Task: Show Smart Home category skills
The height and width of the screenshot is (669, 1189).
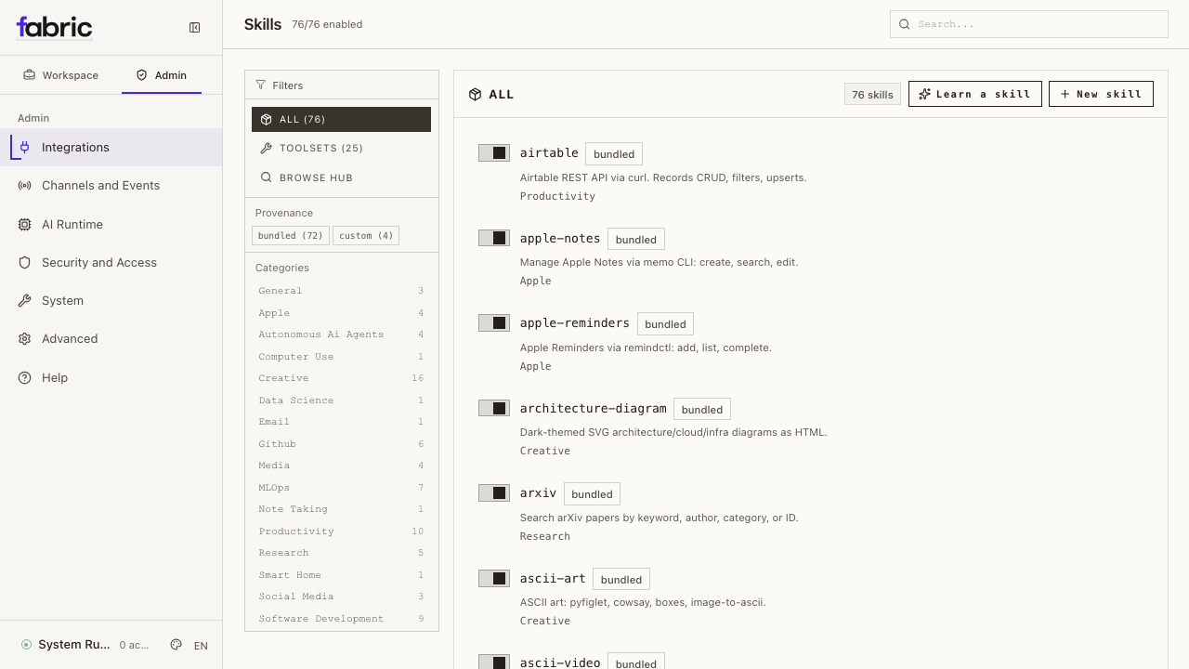Action: (x=341, y=575)
